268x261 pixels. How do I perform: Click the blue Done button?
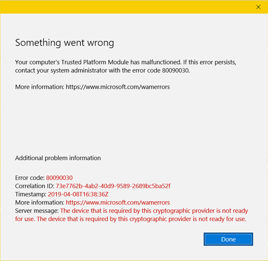(x=228, y=239)
